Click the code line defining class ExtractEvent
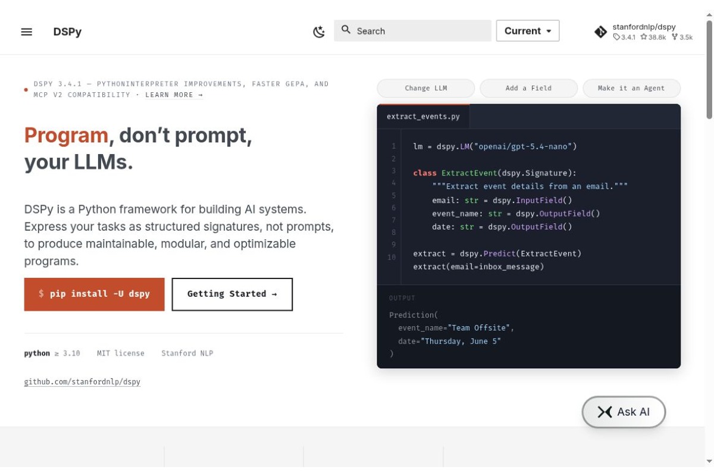This screenshot has width=714, height=476. pyautogui.click(x=495, y=173)
